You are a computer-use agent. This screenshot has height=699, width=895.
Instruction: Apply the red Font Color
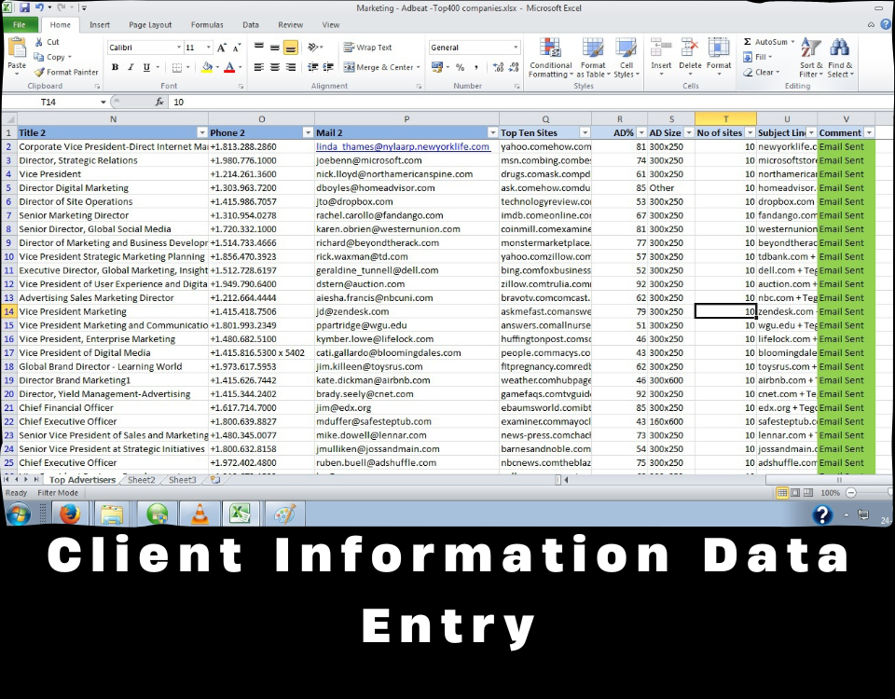coord(229,67)
